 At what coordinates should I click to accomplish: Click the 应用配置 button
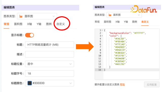point(152,85)
